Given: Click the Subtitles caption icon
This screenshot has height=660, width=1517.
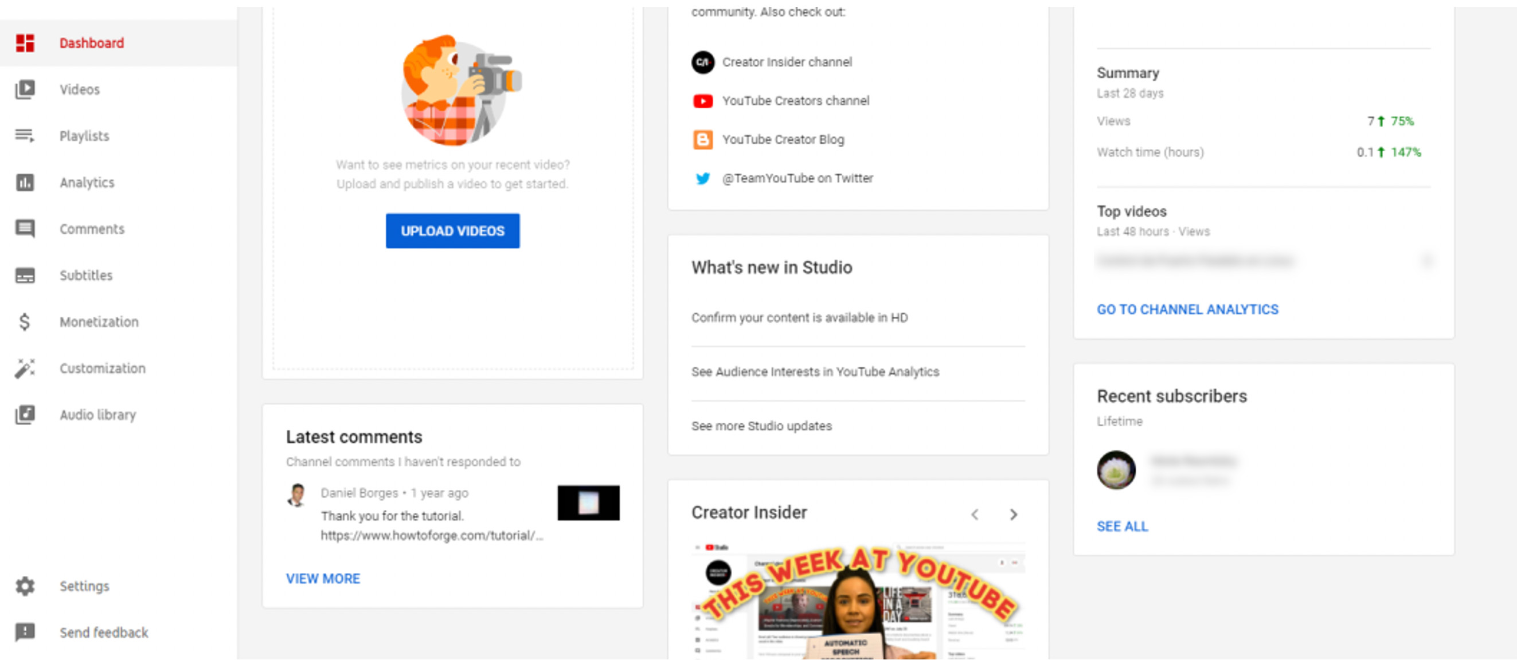Looking at the screenshot, I should coord(25,276).
